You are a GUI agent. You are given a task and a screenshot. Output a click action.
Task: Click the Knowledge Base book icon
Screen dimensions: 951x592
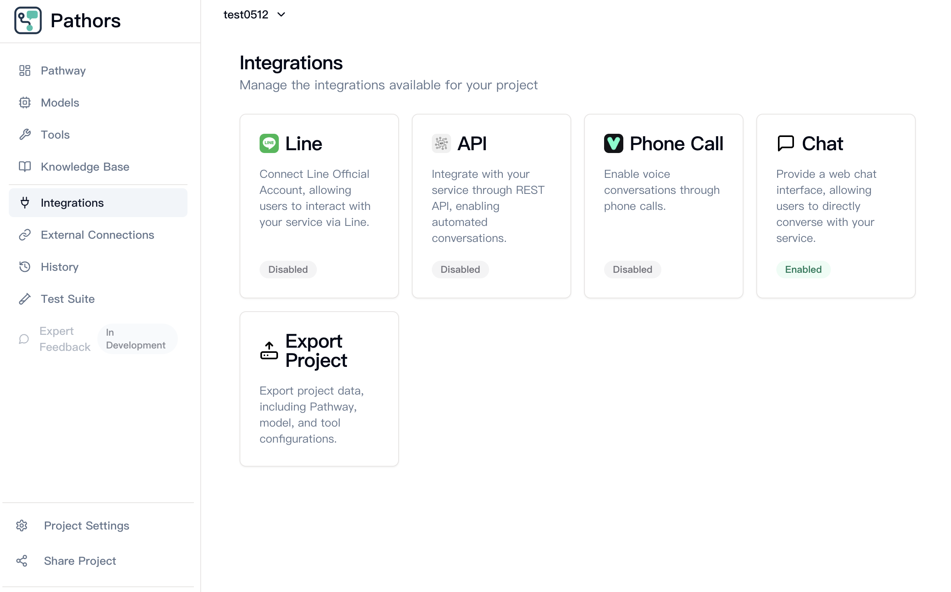(x=25, y=167)
